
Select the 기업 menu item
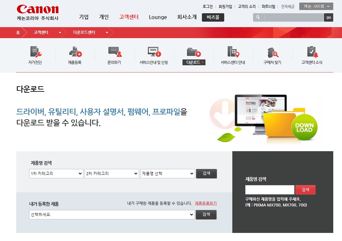(84, 17)
